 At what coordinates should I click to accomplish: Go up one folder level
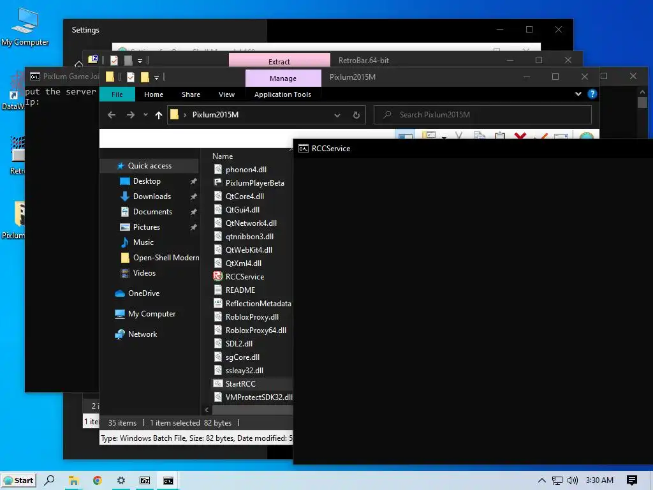(x=159, y=115)
